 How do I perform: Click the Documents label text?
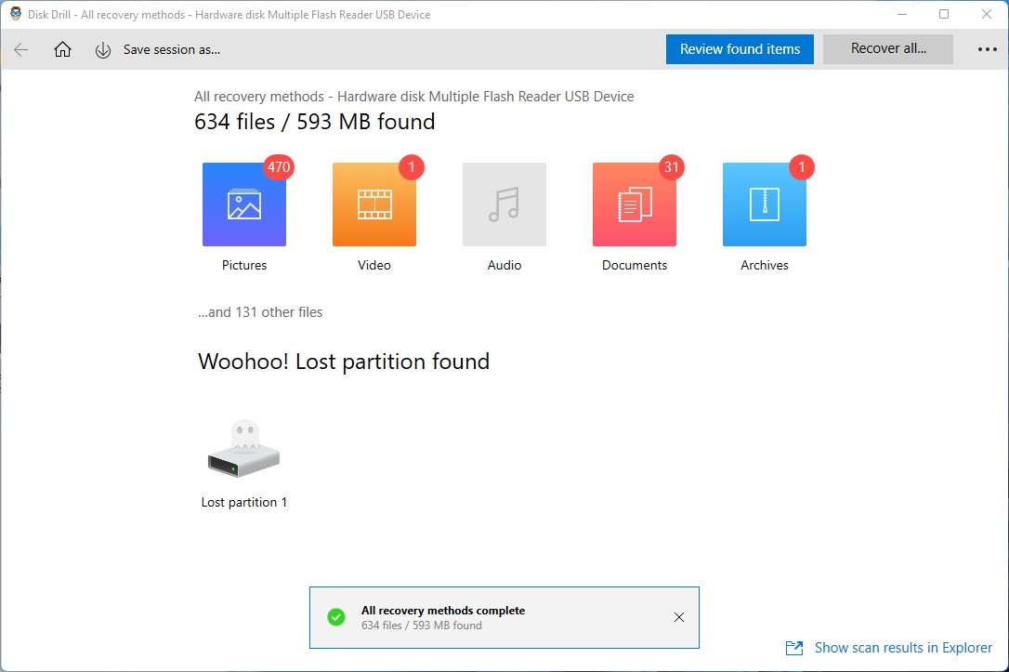coord(635,265)
